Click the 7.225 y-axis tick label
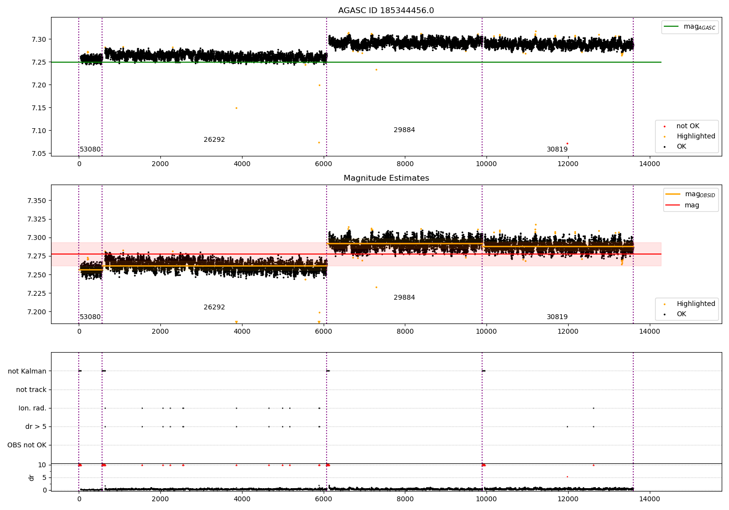Image resolution: width=729 pixels, height=510 pixels. point(37,293)
